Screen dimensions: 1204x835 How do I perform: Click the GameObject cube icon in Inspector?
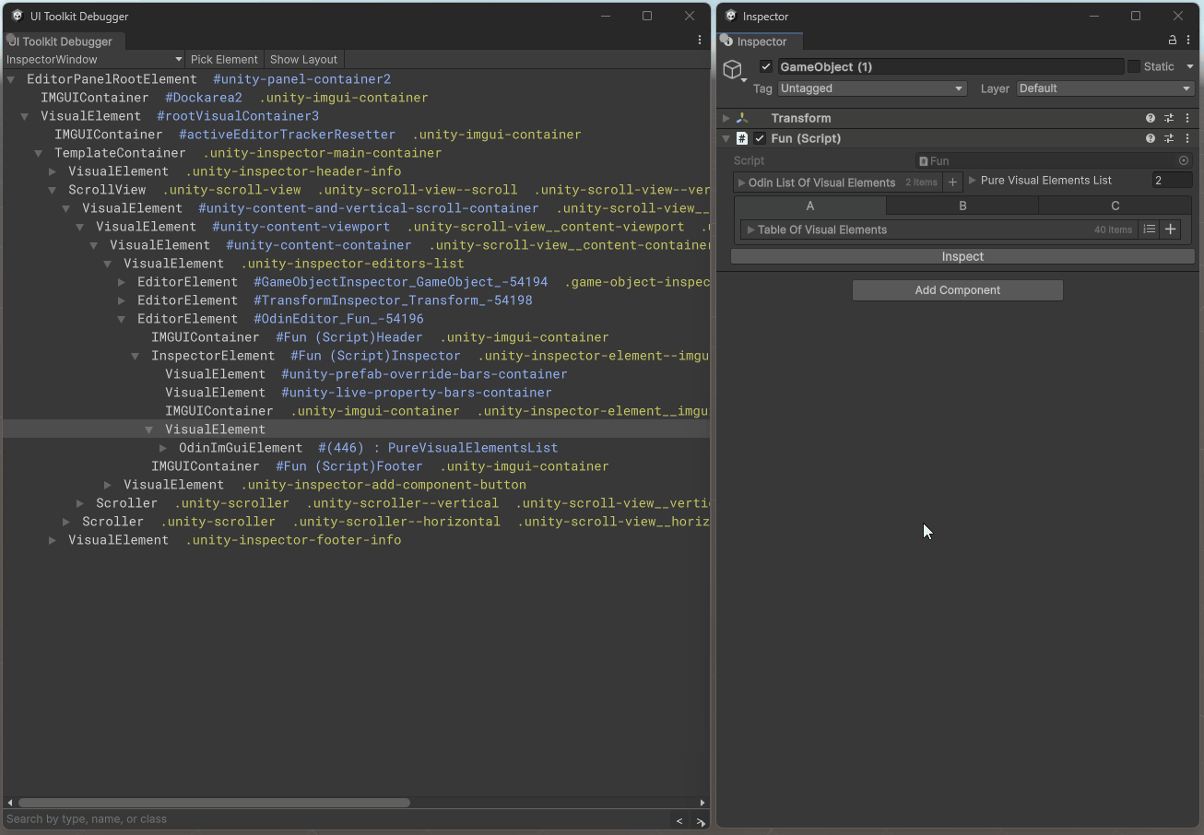point(732,70)
